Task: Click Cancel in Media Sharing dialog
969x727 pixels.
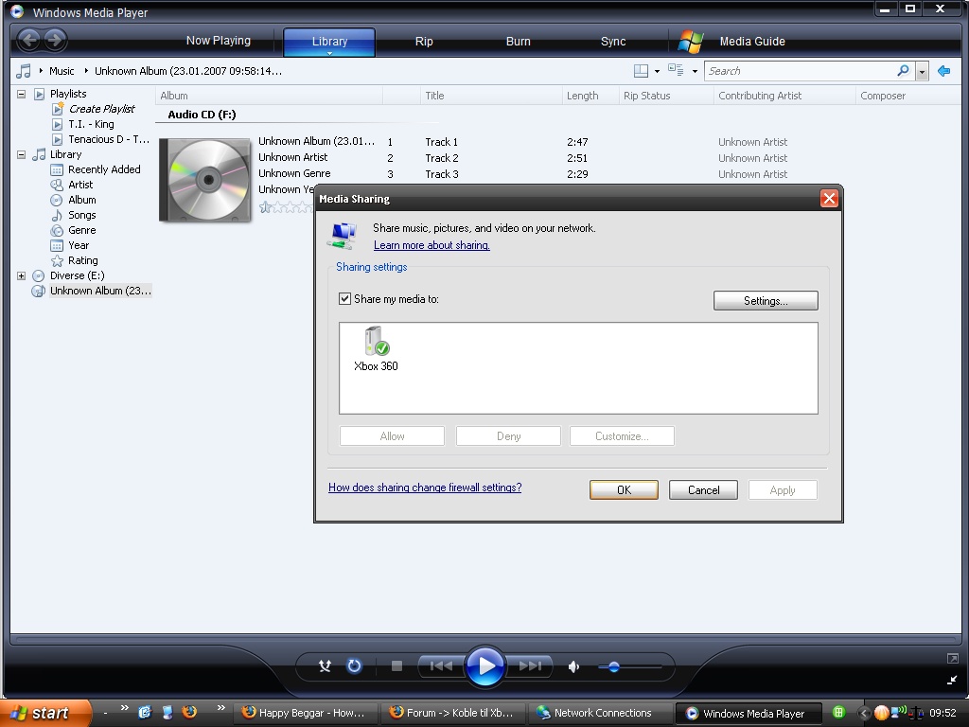Action: coord(703,490)
